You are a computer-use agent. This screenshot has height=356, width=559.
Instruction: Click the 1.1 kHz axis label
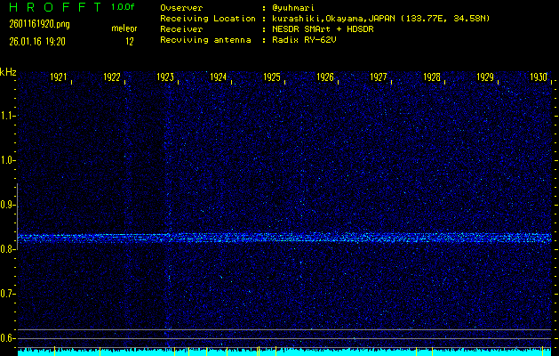8,116
